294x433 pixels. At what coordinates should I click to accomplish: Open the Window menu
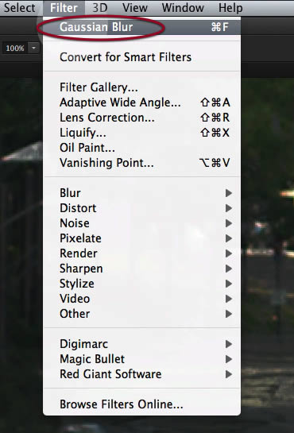(183, 8)
